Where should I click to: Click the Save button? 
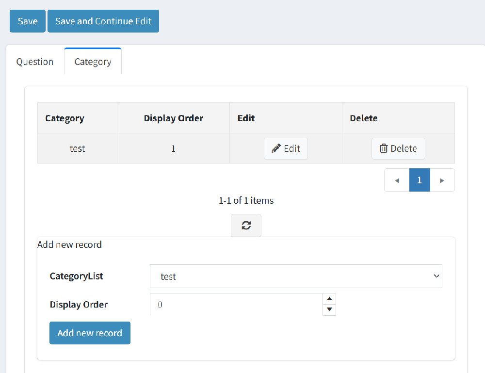pos(27,21)
